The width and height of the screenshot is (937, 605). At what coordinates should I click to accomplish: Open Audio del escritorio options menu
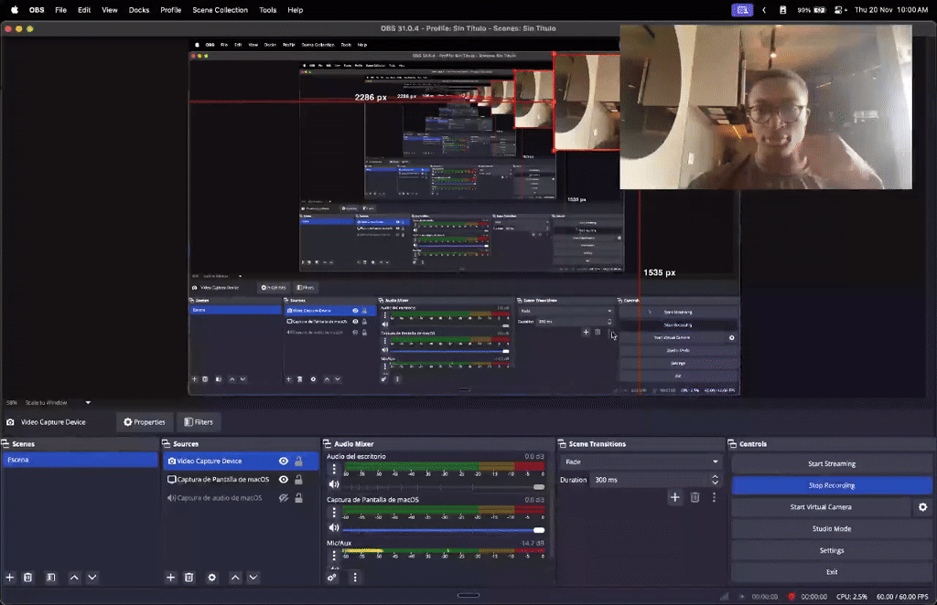(334, 469)
